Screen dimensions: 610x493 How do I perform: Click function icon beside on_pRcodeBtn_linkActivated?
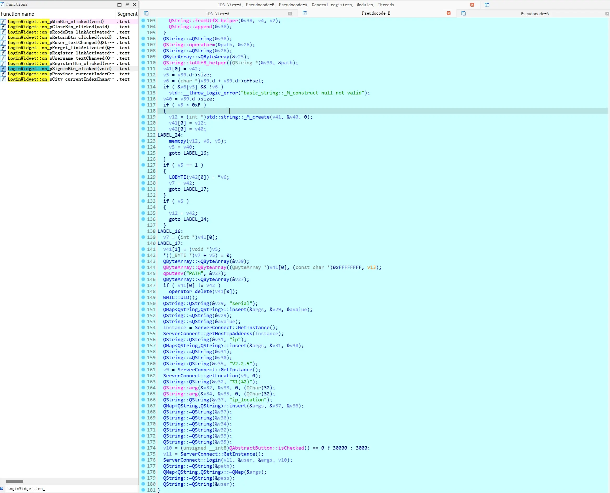[3, 32]
